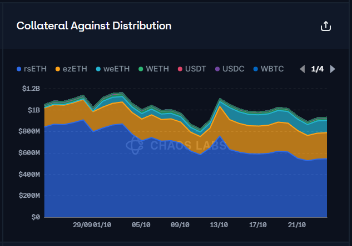Toggle the WETH legend entry

(155, 69)
